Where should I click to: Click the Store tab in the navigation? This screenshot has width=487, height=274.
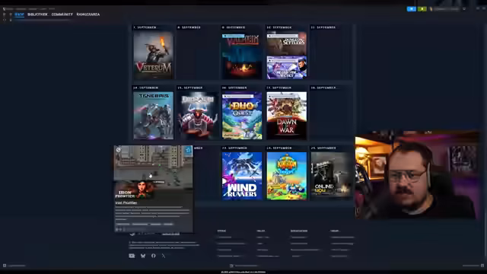19,14
